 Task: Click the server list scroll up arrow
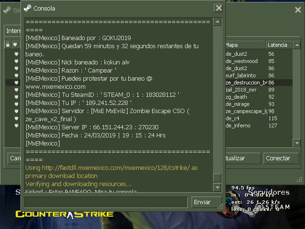(297, 45)
